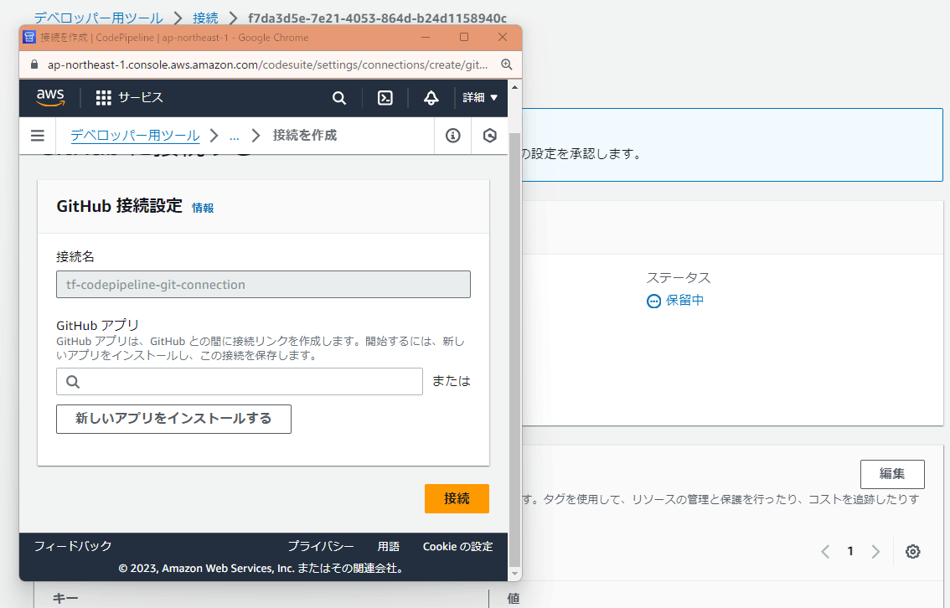Open 用語 footer link
The height and width of the screenshot is (608, 950).
(389, 546)
